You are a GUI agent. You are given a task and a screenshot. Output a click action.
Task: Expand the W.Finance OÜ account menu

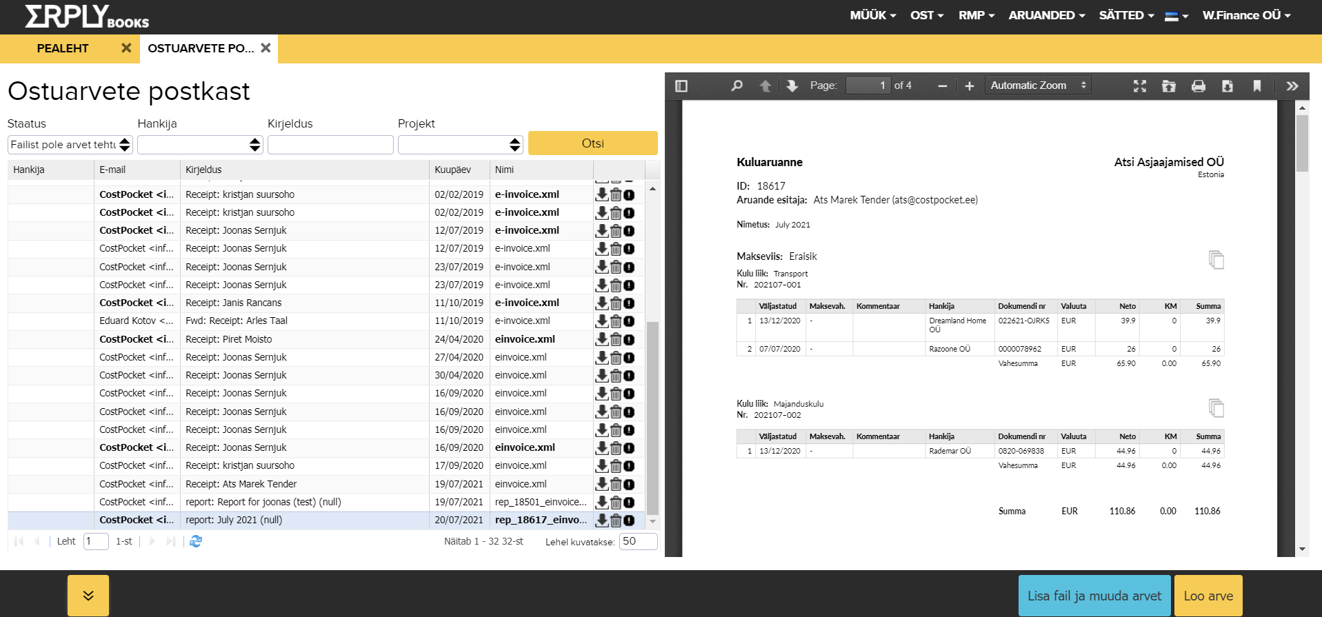pos(1247,15)
